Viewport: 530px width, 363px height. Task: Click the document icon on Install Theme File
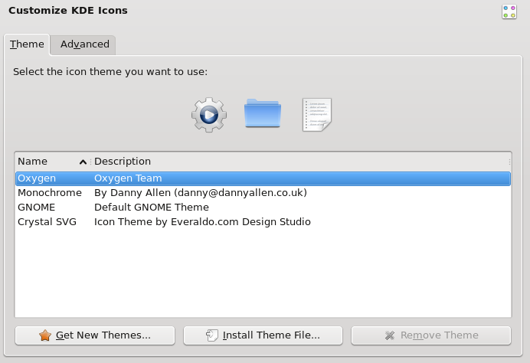click(x=212, y=335)
